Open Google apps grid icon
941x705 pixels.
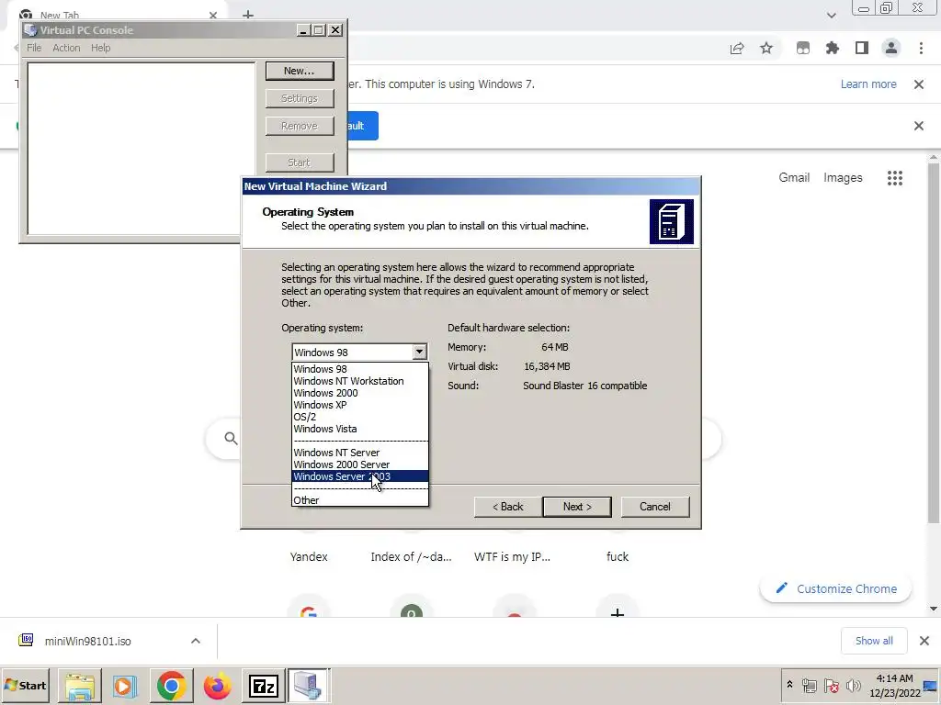[x=895, y=178]
